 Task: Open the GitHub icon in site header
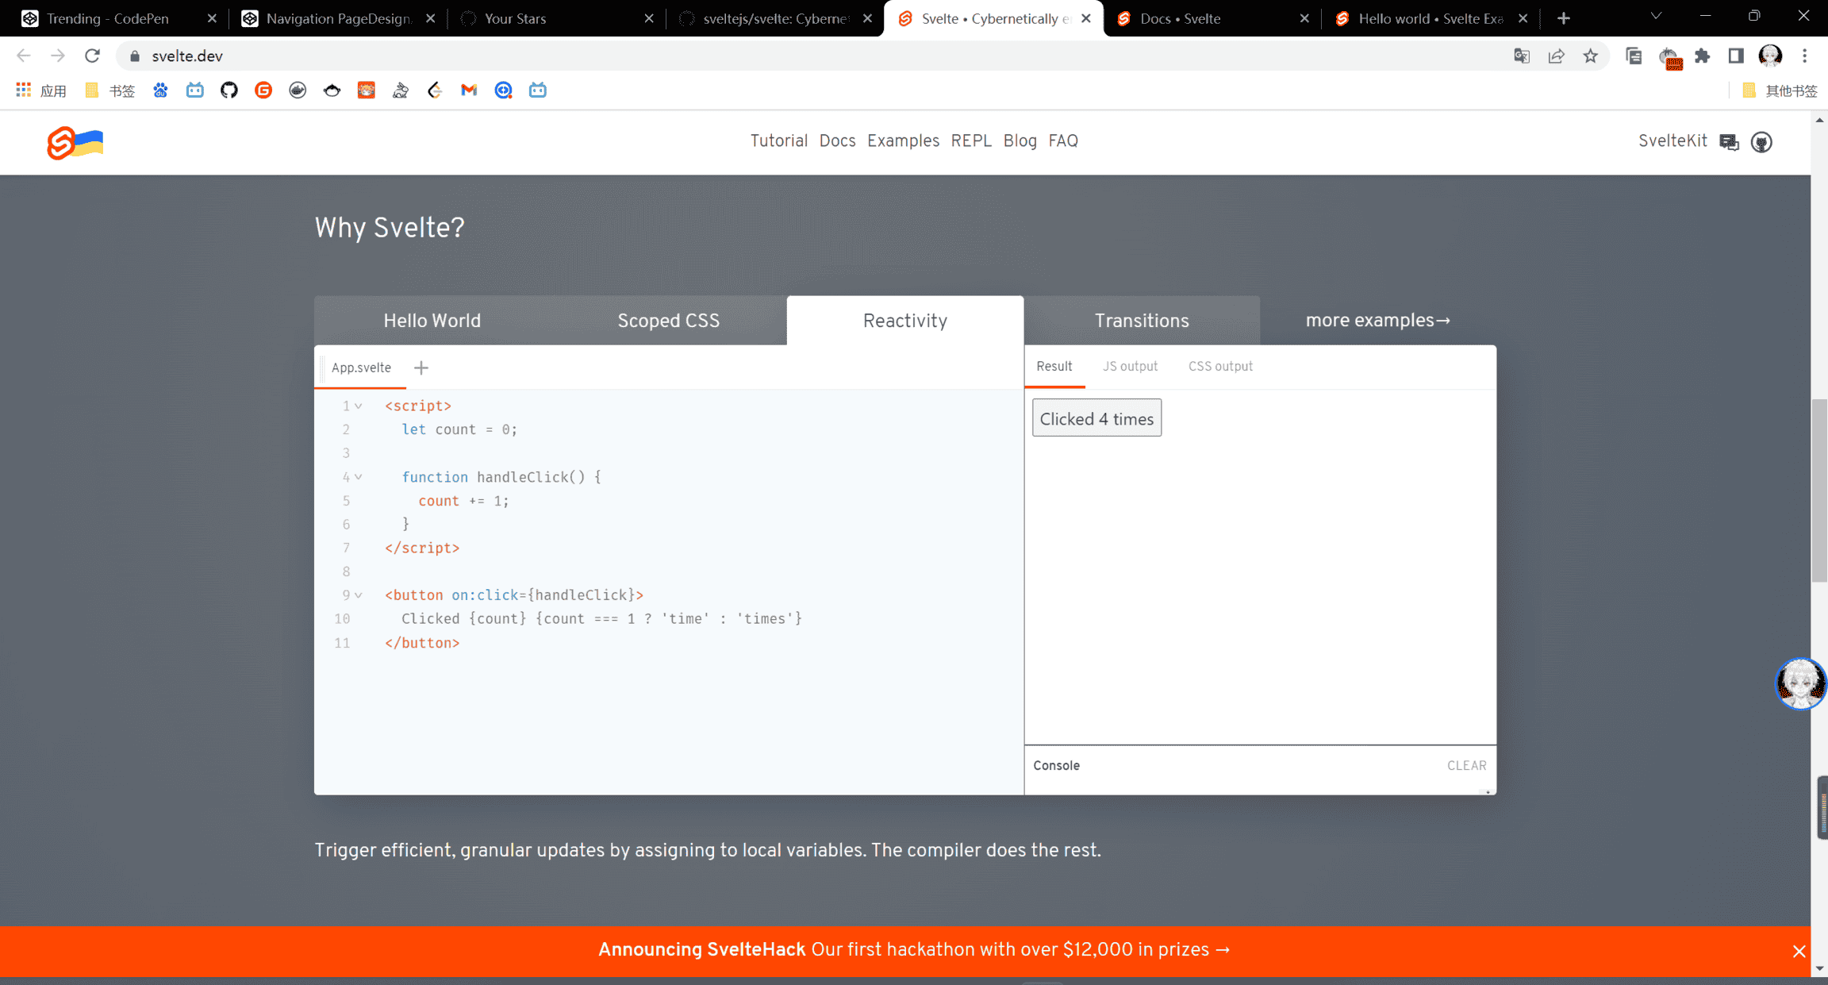click(x=1761, y=142)
